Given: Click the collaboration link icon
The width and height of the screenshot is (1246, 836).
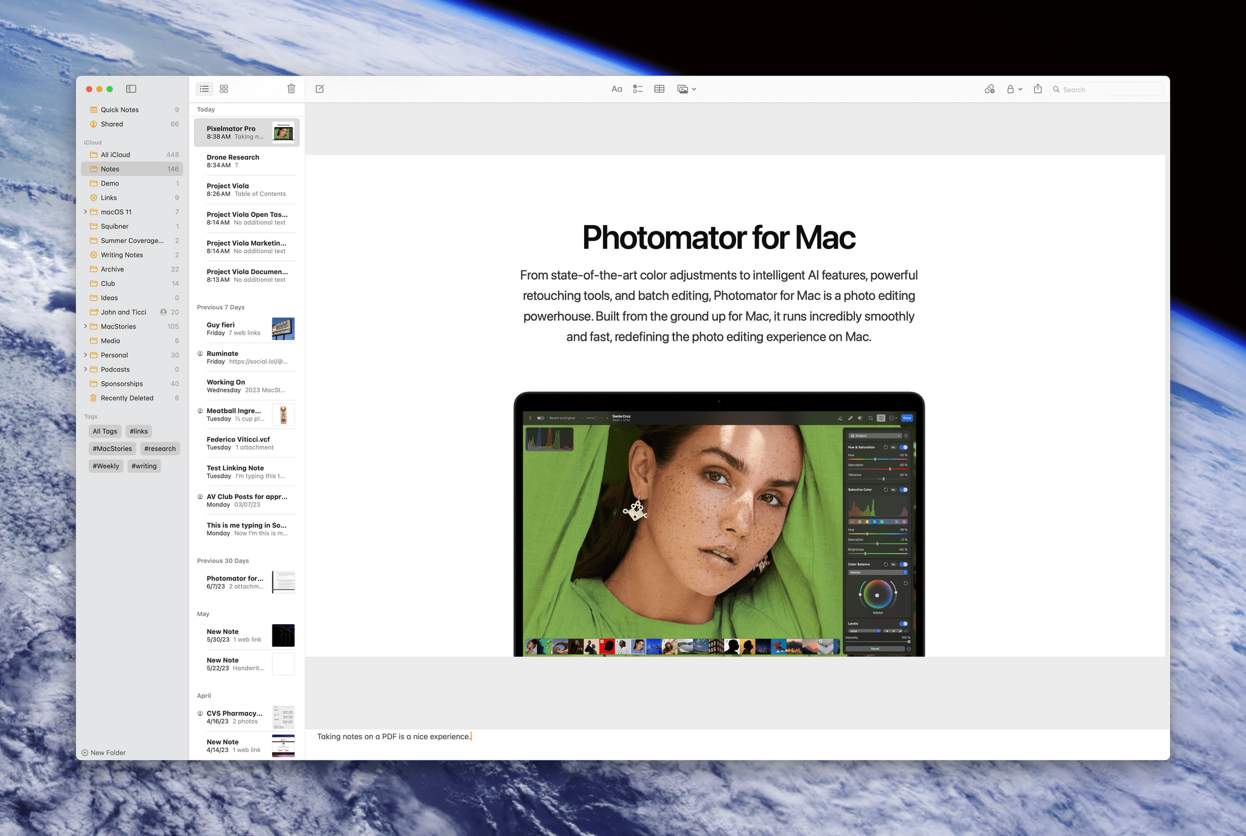Looking at the screenshot, I should tap(990, 89).
